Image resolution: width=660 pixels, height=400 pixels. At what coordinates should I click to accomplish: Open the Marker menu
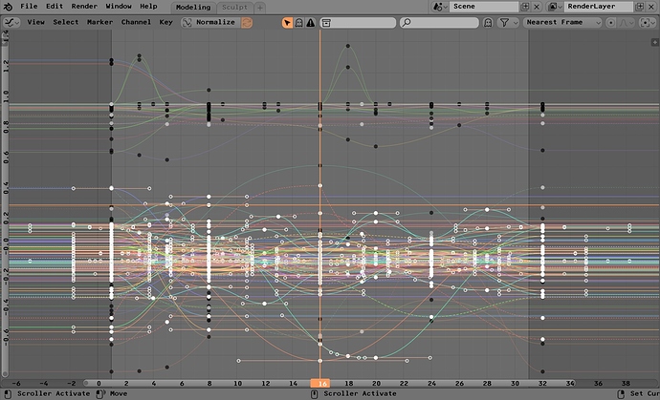(x=99, y=22)
